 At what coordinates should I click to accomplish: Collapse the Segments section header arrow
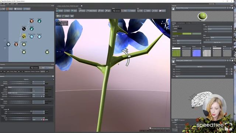53,79
